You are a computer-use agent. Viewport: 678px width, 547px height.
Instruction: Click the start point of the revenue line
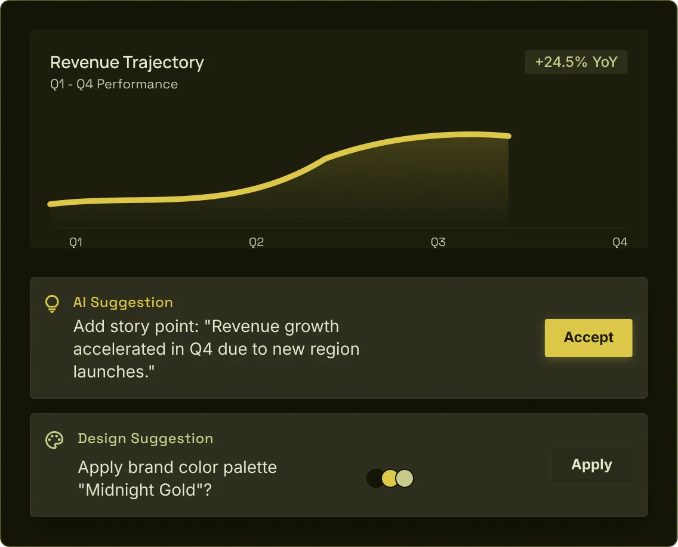pos(51,204)
